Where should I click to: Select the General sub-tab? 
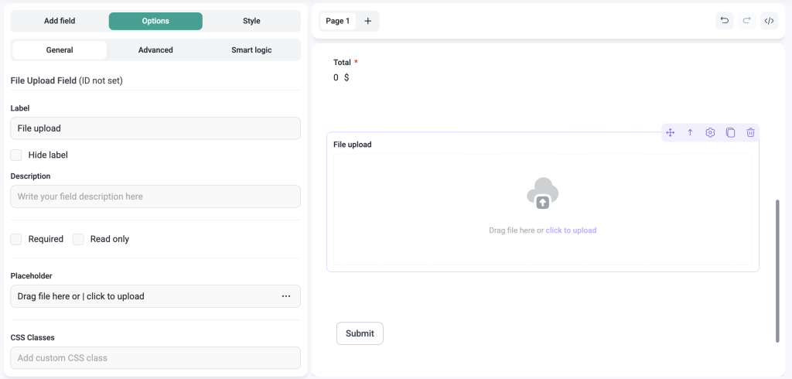[60, 50]
